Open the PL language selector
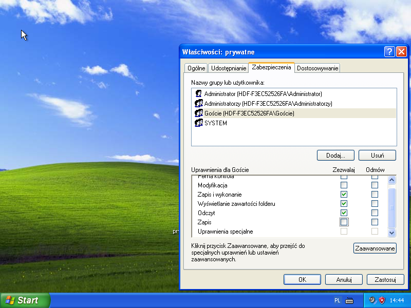This screenshot has width=411, height=308. (x=338, y=300)
